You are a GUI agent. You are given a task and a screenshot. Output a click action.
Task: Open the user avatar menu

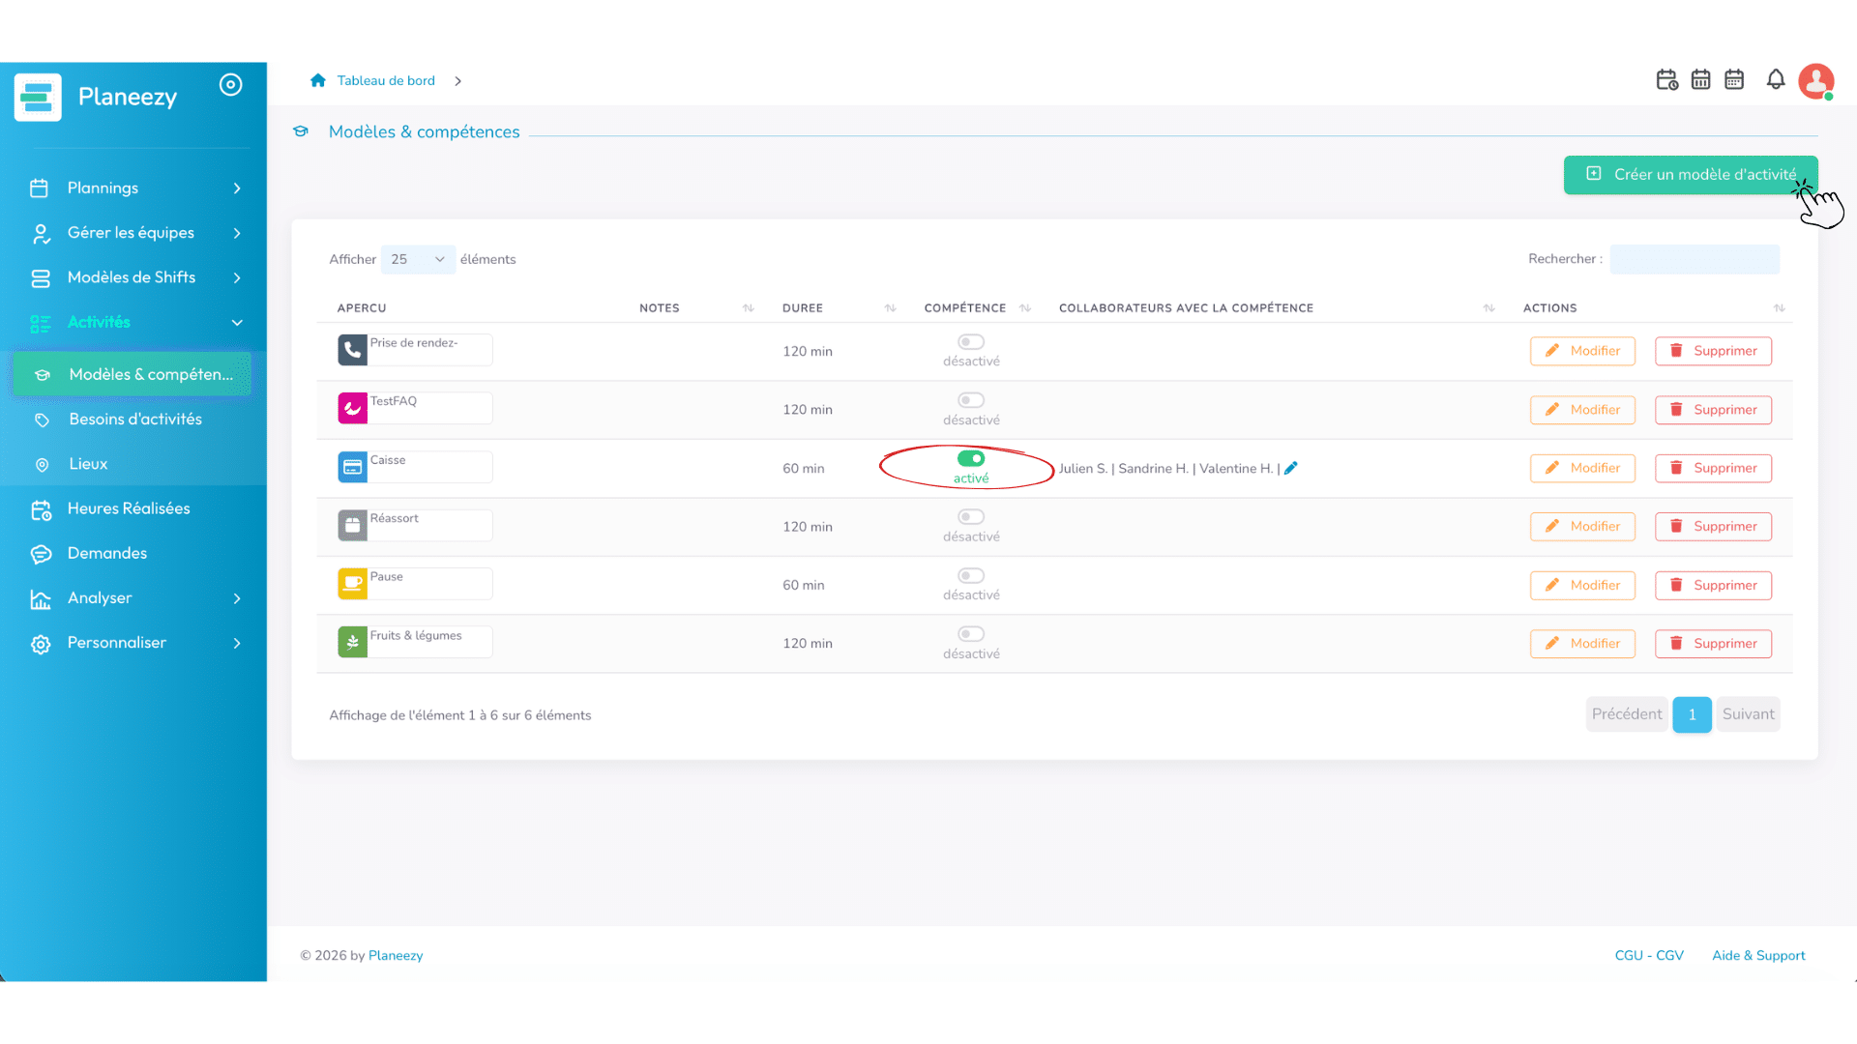1816,81
